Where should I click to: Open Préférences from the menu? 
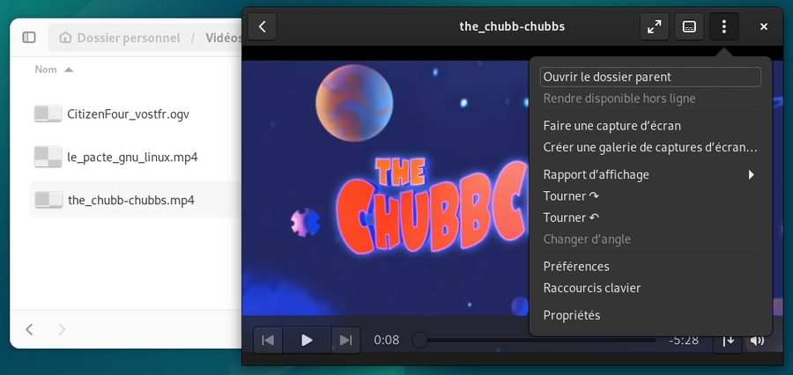650,267
